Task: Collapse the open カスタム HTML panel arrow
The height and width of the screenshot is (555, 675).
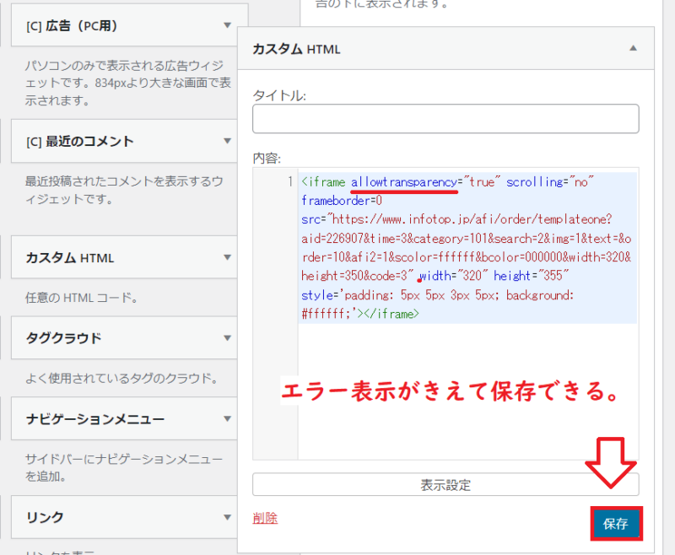Action: (x=633, y=48)
